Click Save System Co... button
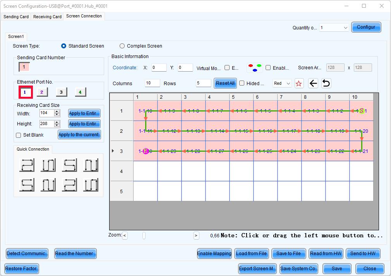The image size is (391, 276). (x=299, y=269)
